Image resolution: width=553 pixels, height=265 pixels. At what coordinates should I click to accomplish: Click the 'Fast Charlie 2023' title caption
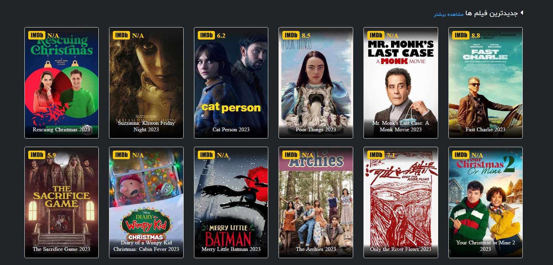coord(485,130)
